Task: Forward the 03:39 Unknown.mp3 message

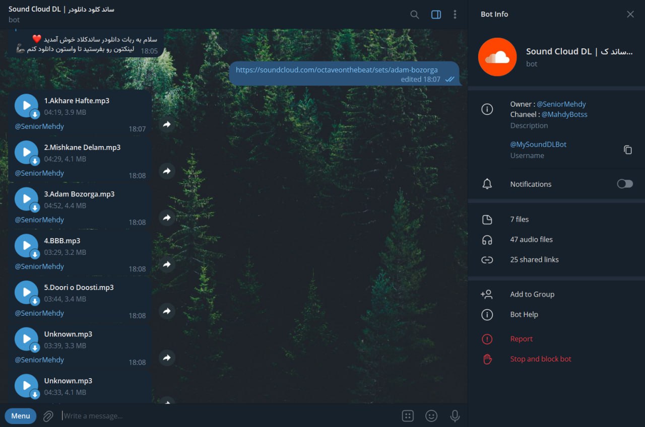Action: pos(167,358)
